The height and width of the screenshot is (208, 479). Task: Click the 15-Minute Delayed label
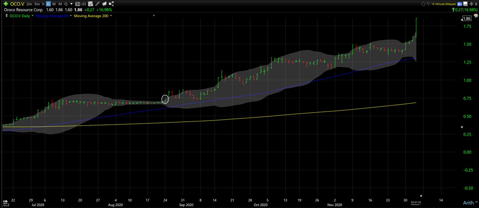click(x=443, y=4)
